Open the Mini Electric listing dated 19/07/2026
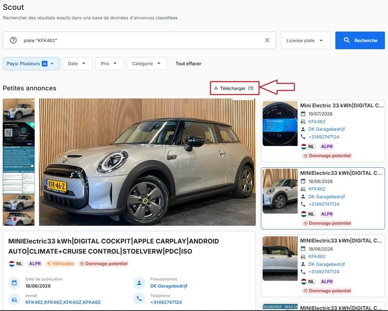 [323, 131]
